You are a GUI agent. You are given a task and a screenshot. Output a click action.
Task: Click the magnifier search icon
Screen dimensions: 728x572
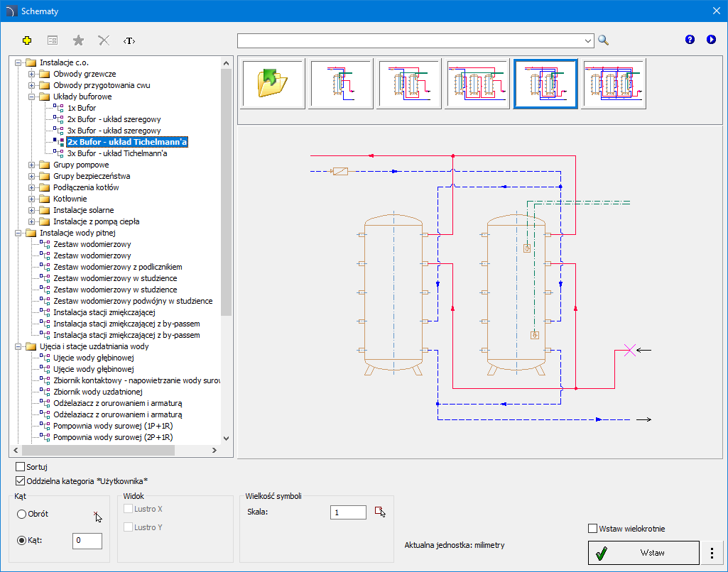click(x=604, y=40)
